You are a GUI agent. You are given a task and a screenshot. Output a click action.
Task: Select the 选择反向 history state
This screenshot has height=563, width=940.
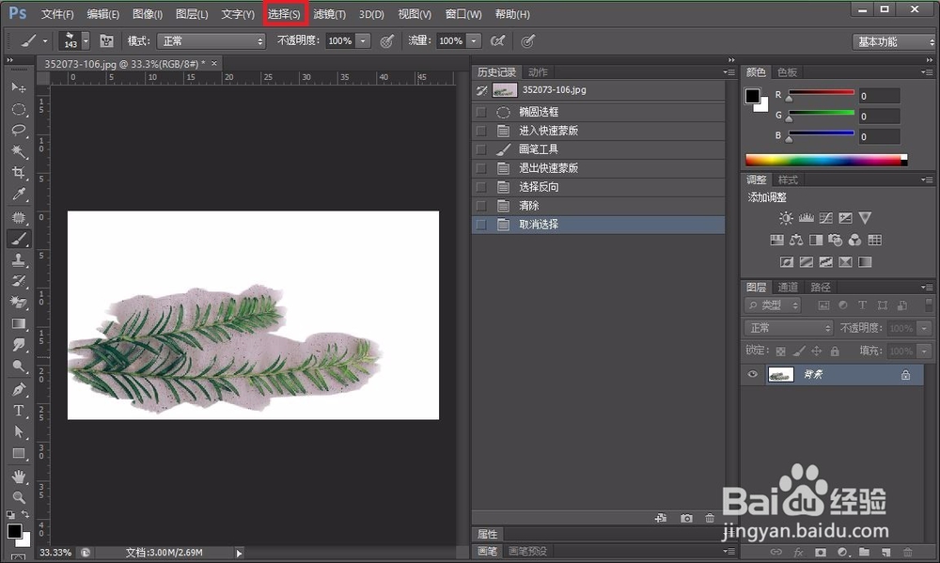[x=598, y=187]
